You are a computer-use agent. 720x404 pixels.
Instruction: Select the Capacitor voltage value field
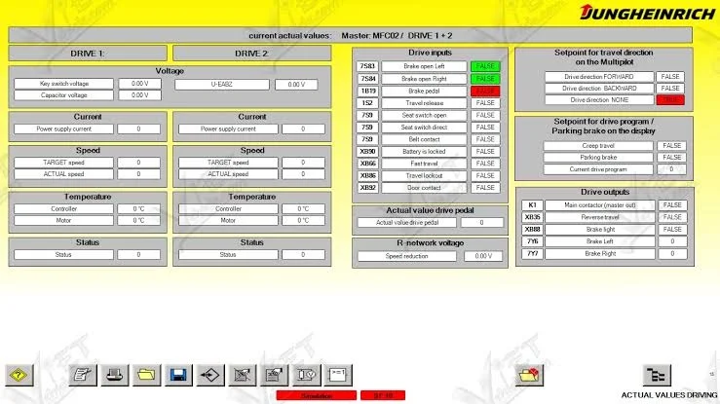(x=139, y=95)
